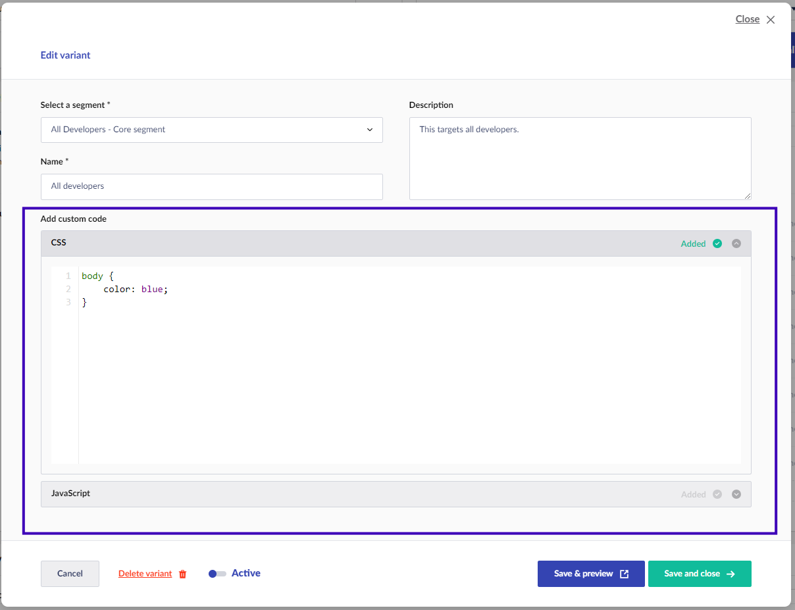Click the Delete variant link
This screenshot has width=795, height=610.
tap(145, 574)
